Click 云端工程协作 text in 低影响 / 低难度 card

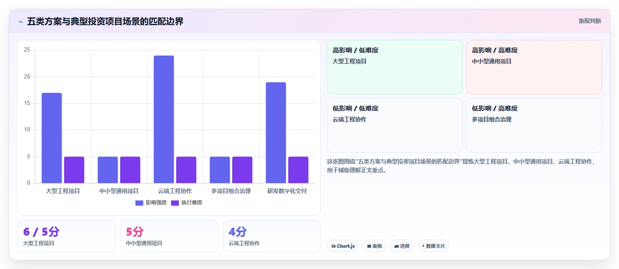coord(349,119)
